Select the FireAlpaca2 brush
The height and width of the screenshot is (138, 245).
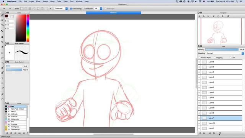tap(16, 130)
